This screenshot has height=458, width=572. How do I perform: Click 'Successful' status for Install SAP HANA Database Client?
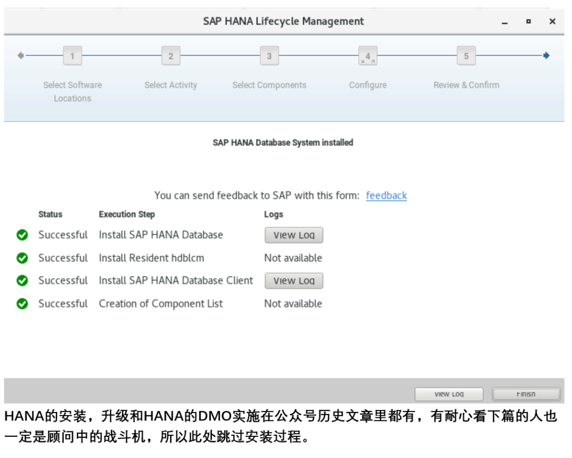click(63, 280)
